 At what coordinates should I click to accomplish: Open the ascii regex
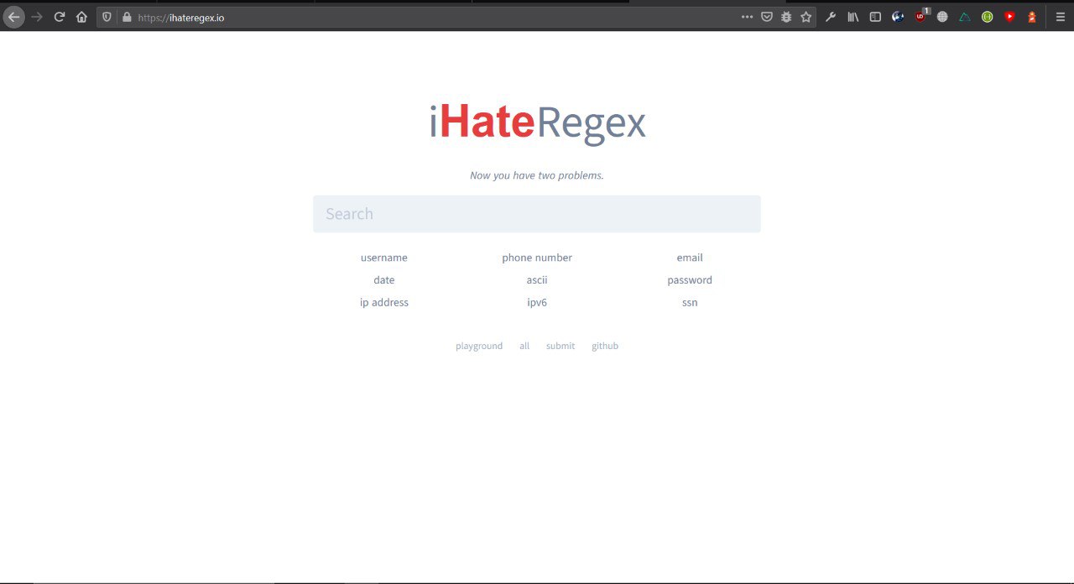click(x=537, y=280)
